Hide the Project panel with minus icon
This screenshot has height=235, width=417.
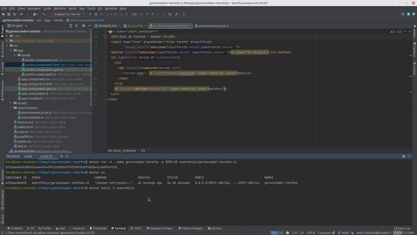tap(89, 26)
